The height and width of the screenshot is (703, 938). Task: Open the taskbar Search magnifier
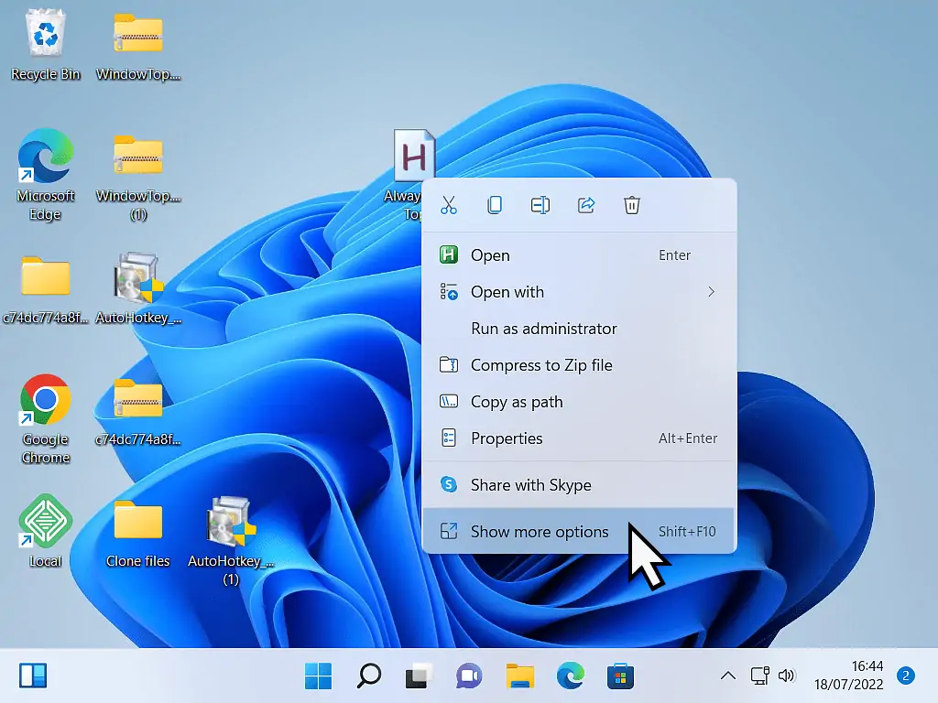(x=369, y=676)
